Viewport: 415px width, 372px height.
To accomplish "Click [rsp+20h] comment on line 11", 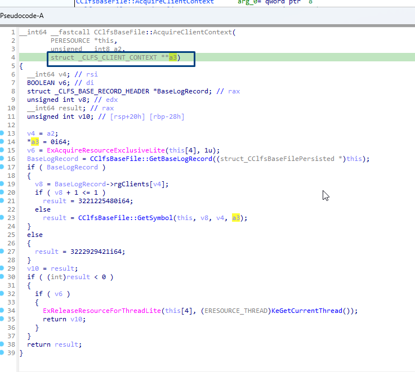I will (128, 116).
